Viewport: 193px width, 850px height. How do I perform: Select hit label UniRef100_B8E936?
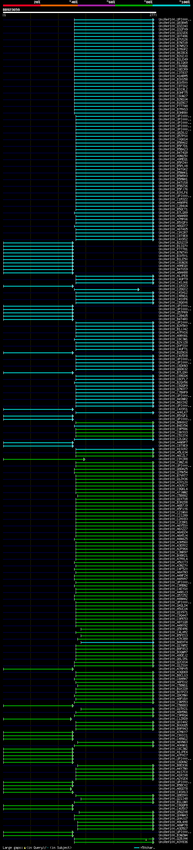pyautogui.click(x=173, y=765)
